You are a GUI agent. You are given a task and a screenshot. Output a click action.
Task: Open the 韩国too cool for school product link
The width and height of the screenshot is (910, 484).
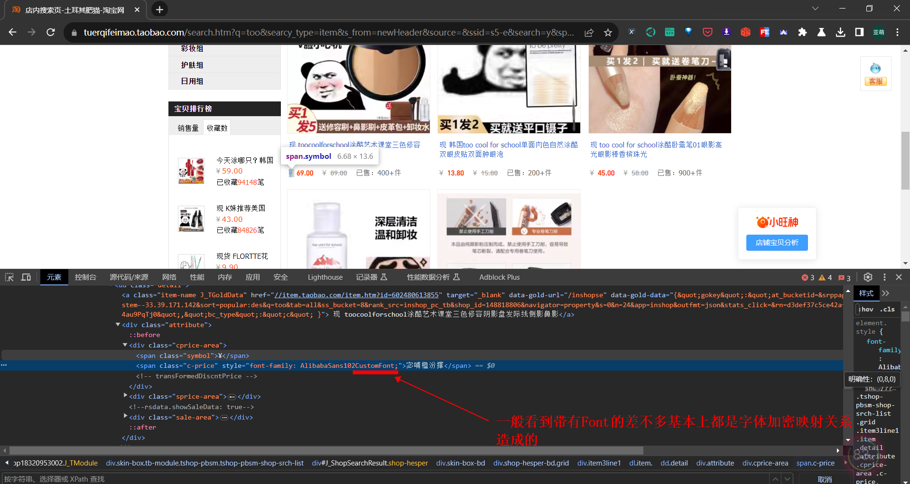508,149
